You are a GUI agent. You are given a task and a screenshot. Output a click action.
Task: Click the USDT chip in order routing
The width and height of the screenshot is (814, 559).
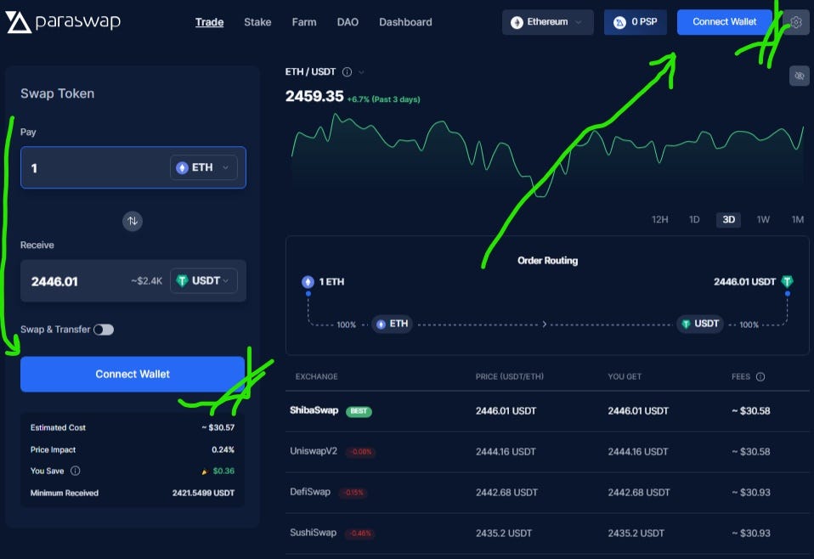[700, 324]
